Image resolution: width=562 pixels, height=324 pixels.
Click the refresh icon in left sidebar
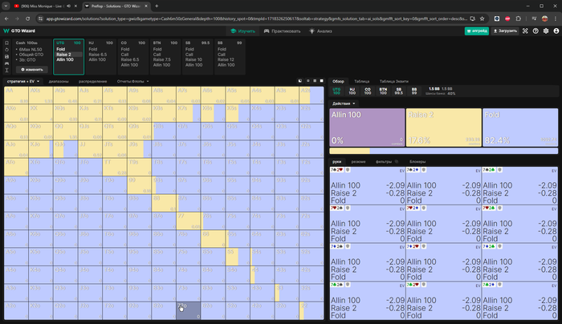coord(6,50)
